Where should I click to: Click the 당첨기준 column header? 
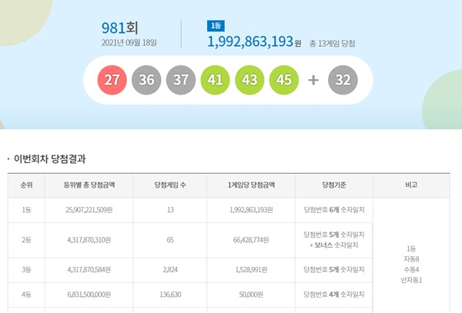point(334,185)
